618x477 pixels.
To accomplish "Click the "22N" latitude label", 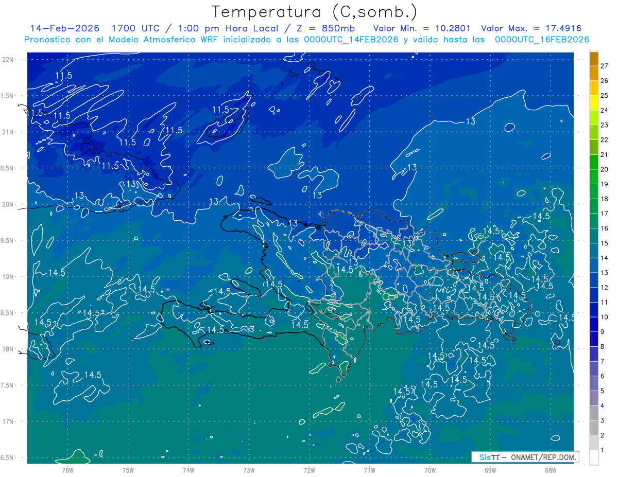I will pyautogui.click(x=8, y=59).
